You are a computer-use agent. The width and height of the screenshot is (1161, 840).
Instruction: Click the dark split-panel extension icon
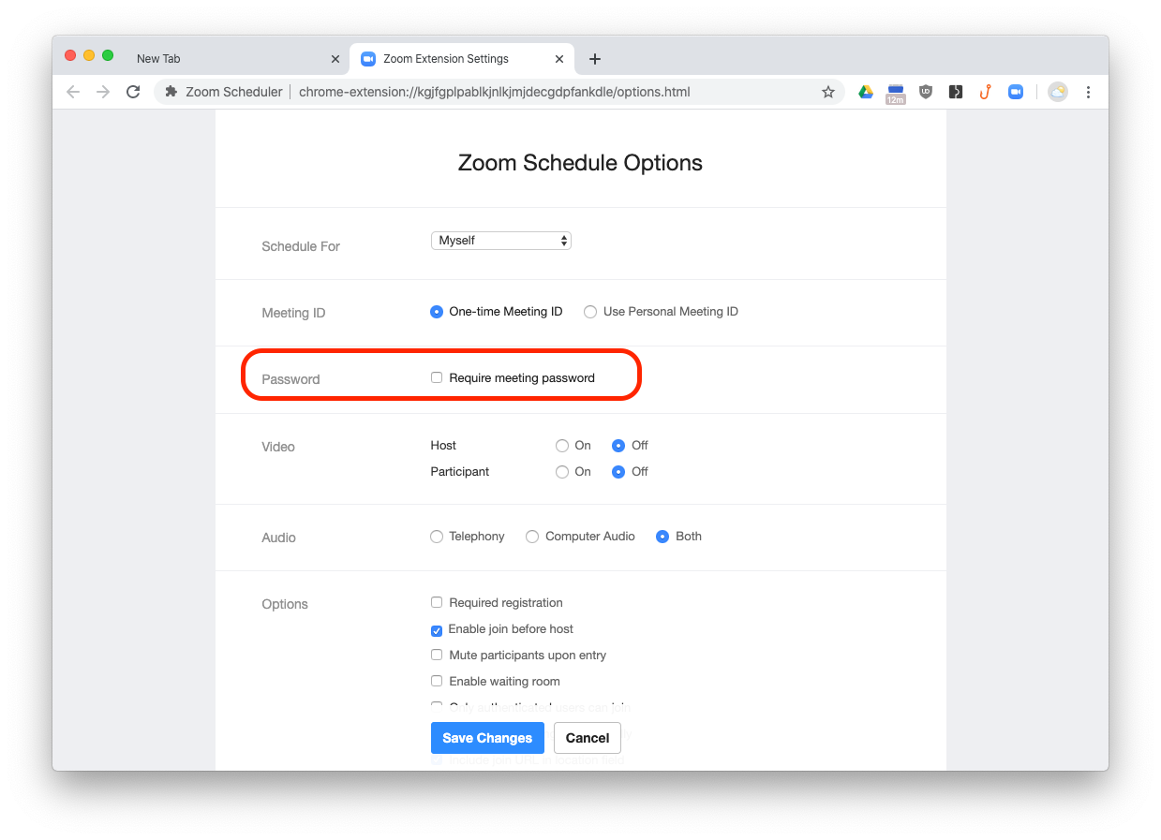(956, 92)
